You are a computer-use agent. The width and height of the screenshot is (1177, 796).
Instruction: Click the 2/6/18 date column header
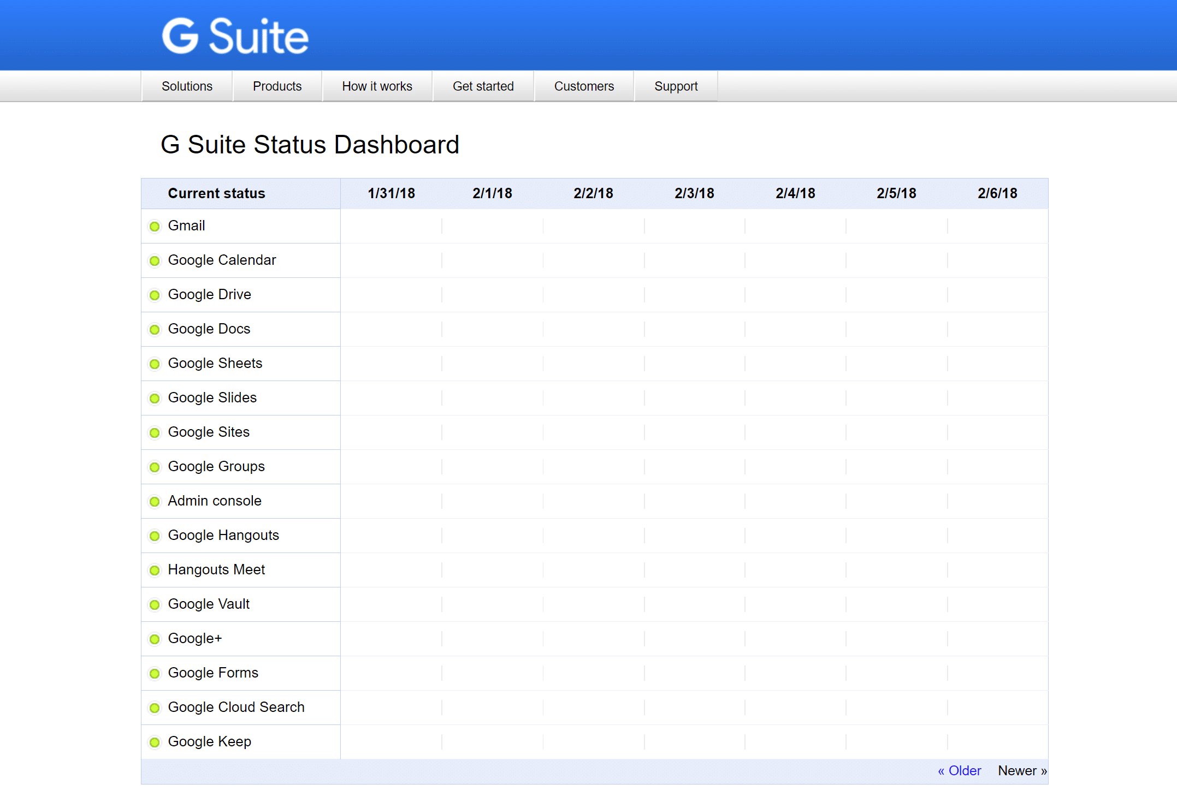click(997, 193)
